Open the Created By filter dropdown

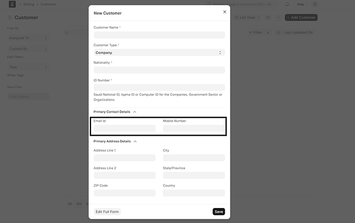click(x=28, y=49)
